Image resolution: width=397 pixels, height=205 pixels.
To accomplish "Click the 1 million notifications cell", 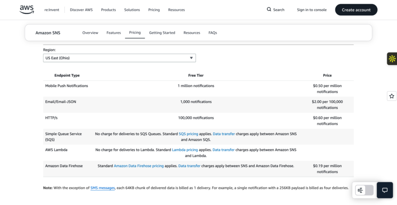I will pos(196,86).
